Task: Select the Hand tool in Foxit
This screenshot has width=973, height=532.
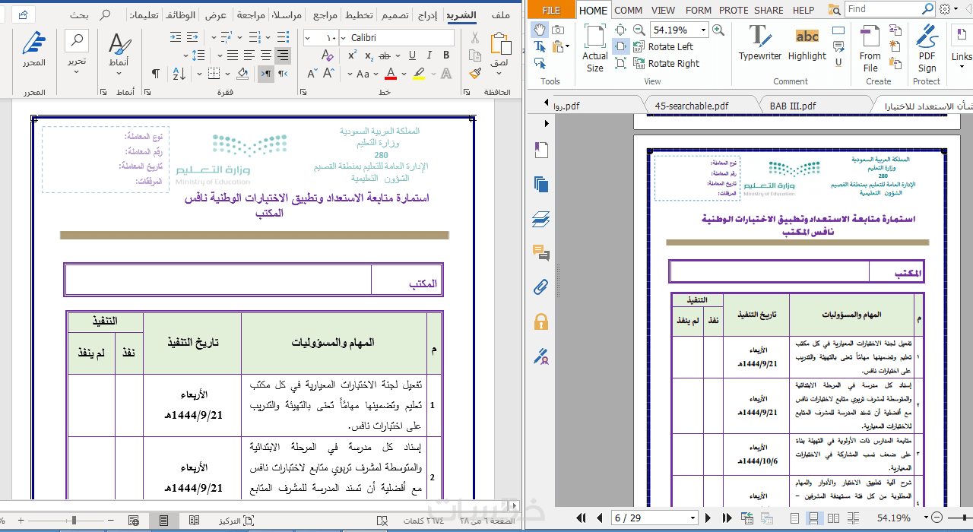Action: pyautogui.click(x=540, y=30)
